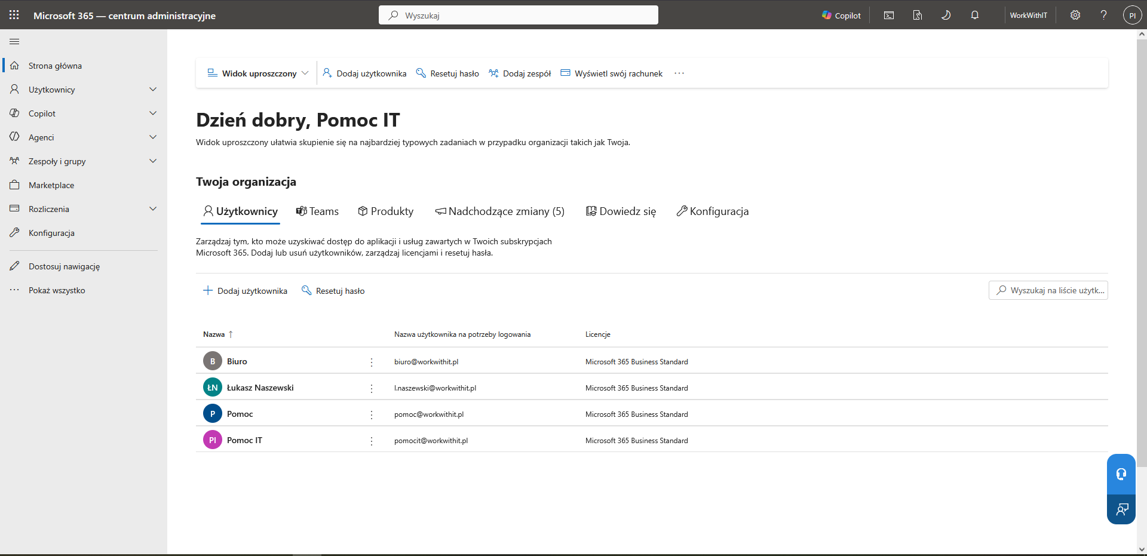Open PI account avatar menu
The width and height of the screenshot is (1147, 556).
click(1132, 16)
